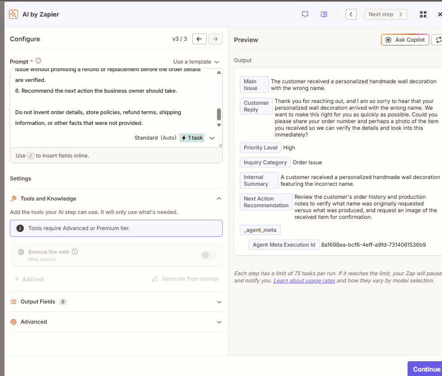This screenshot has height=376, width=442.
Task: Click the Configure heading
Action: [x=25, y=39]
